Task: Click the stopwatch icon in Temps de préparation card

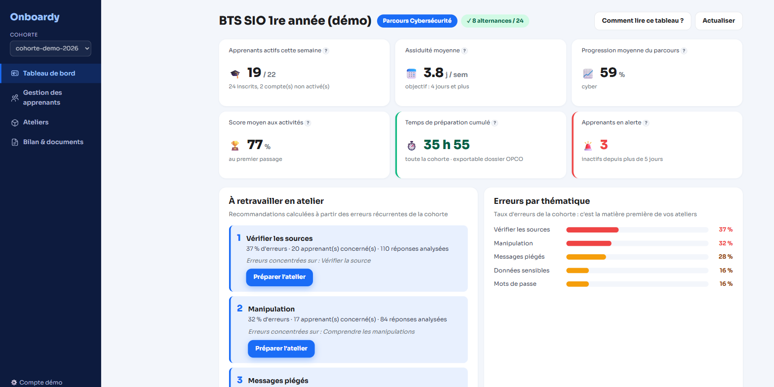Action: 411,146
